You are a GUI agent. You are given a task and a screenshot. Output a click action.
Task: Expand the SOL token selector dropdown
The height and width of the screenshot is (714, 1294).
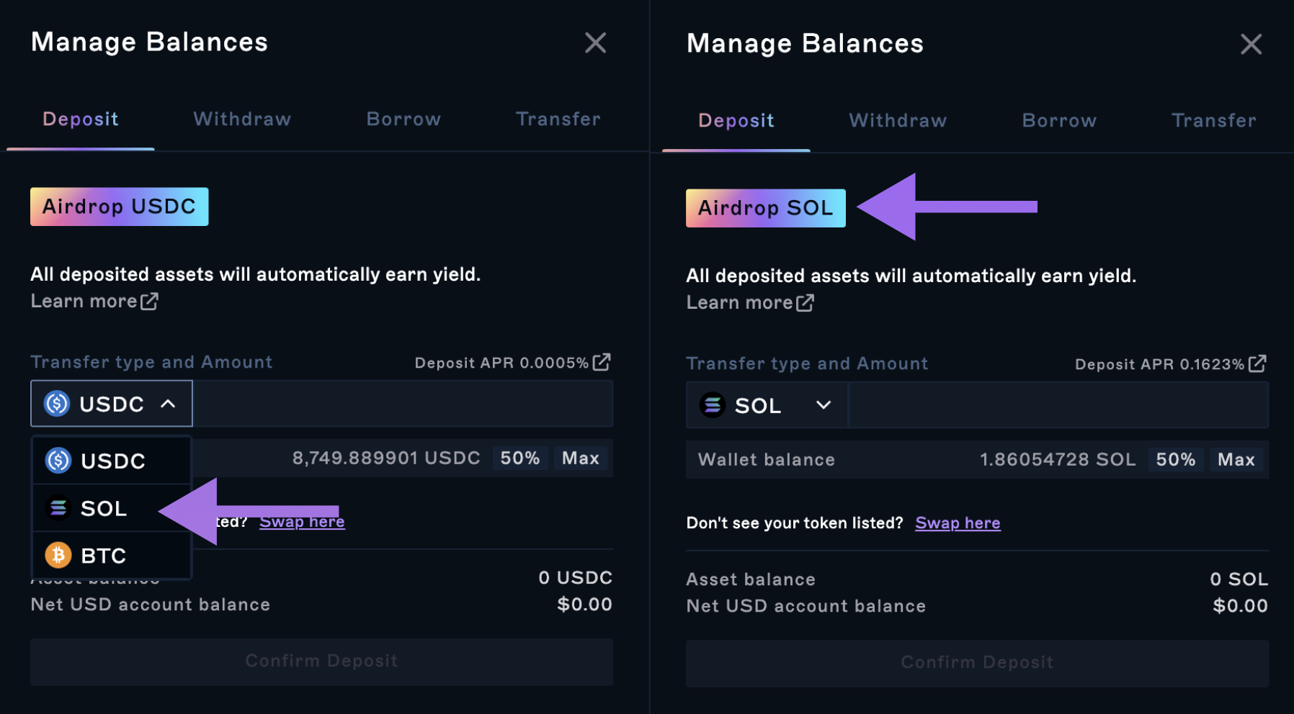pyautogui.click(x=767, y=406)
